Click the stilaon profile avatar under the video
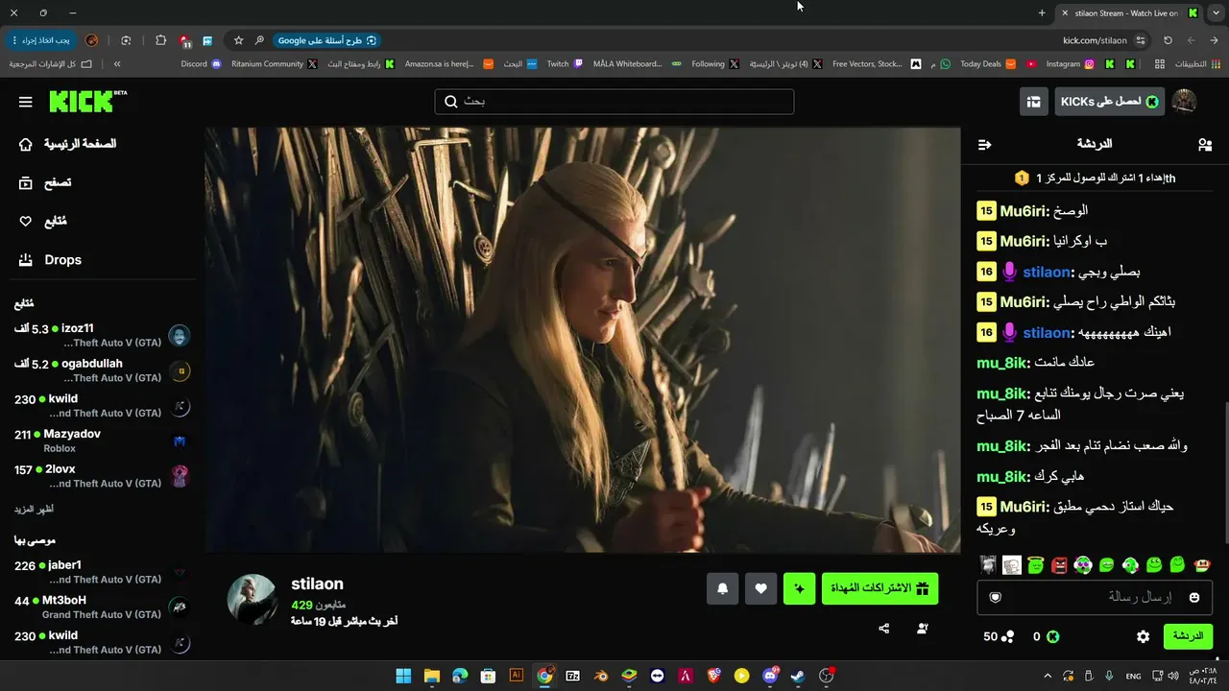The height and width of the screenshot is (691, 1229). (253, 599)
